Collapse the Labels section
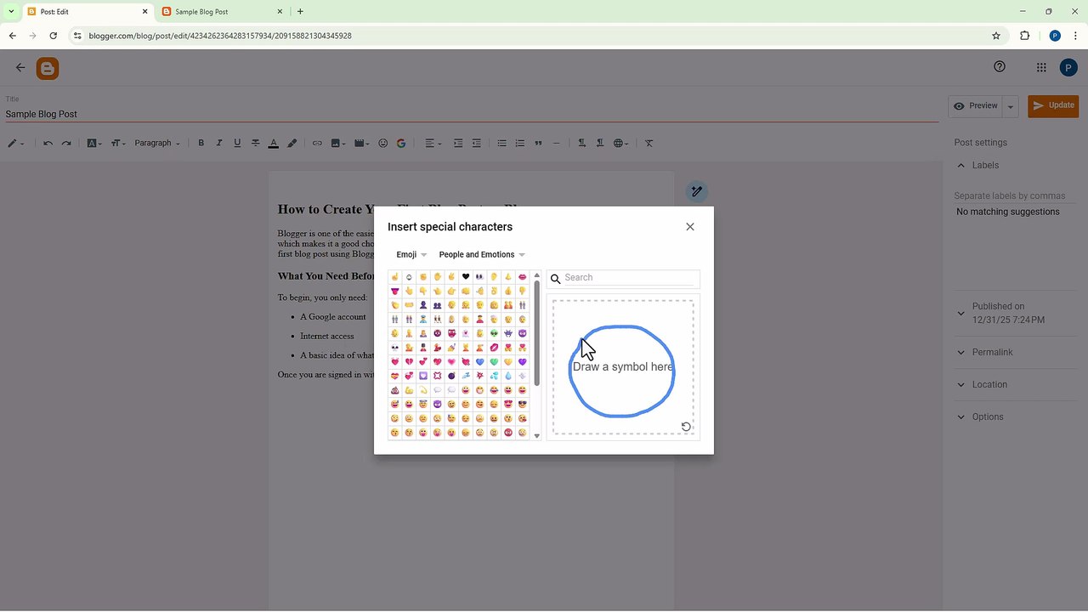 tap(961, 165)
